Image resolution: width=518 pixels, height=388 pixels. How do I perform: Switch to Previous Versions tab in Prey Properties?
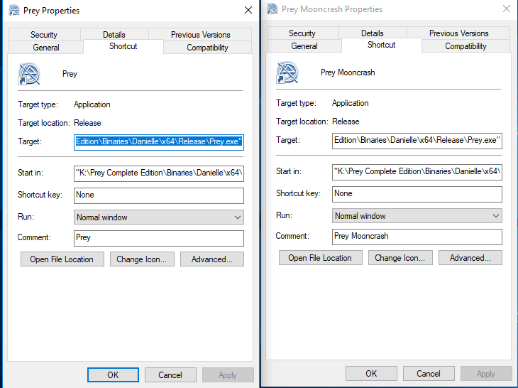pos(201,35)
